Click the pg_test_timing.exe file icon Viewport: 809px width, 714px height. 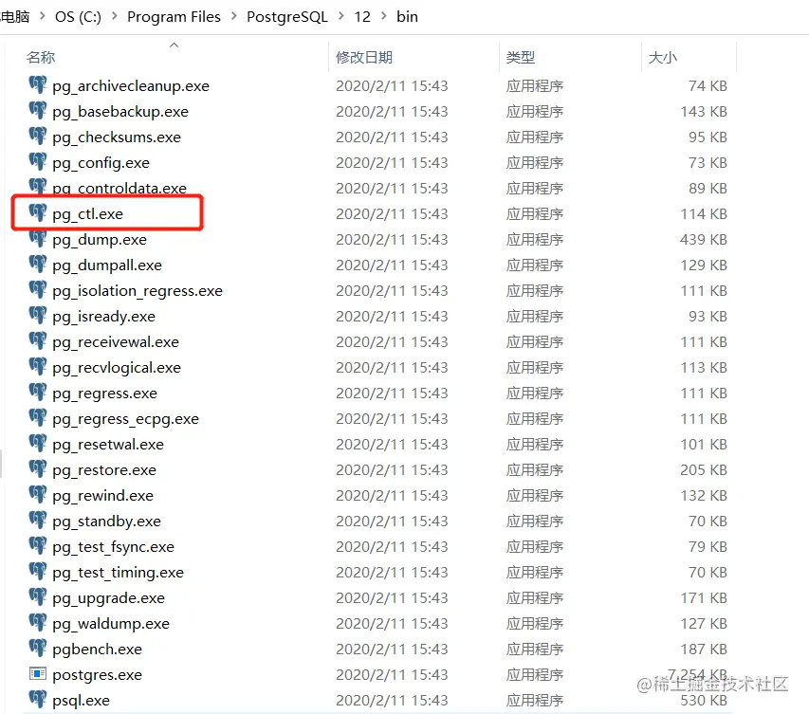tap(38, 571)
